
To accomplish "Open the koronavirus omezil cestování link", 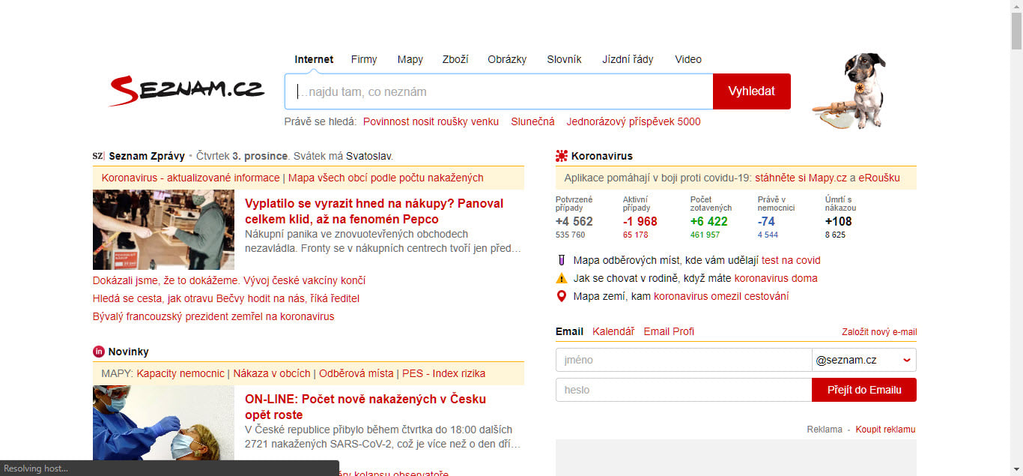I will tap(721, 296).
